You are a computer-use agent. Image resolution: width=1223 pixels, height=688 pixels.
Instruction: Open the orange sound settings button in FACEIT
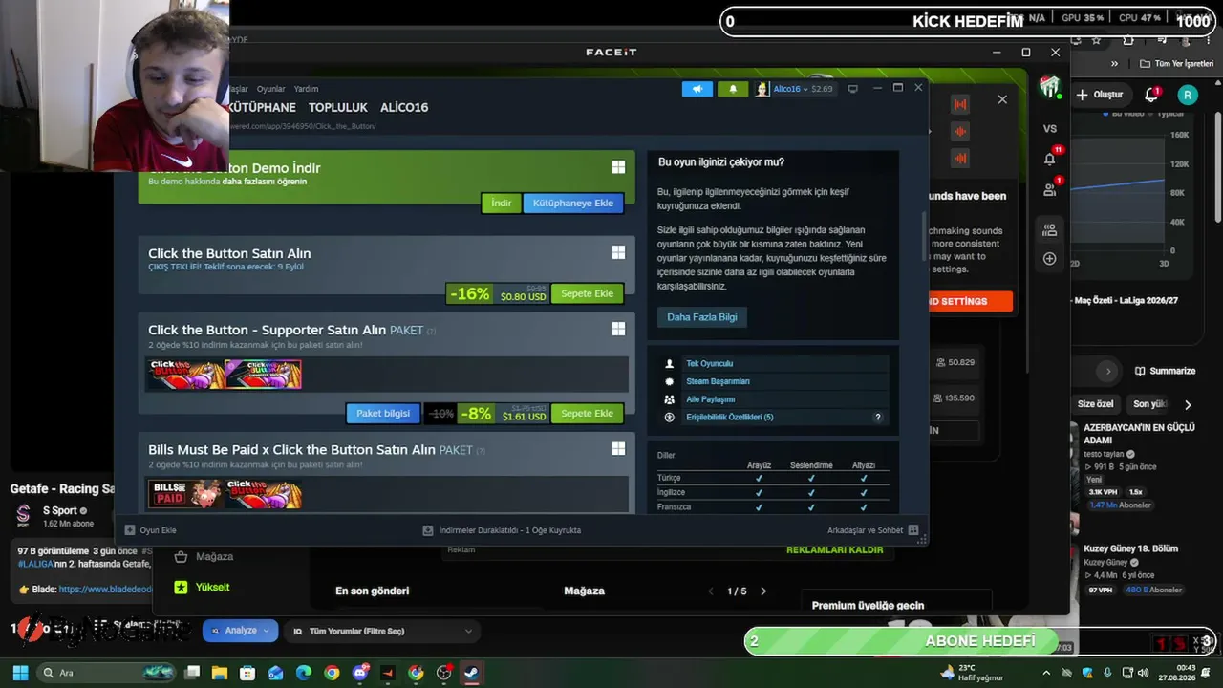pos(969,301)
